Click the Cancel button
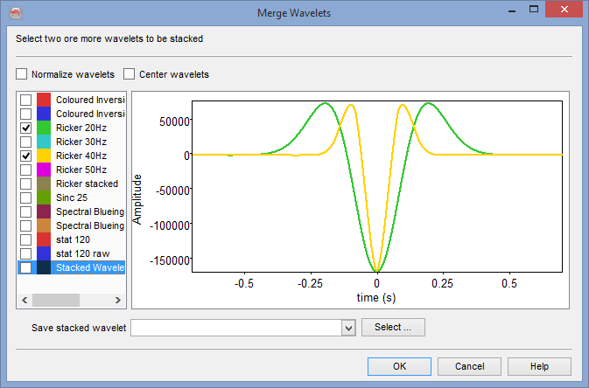This screenshot has width=589, height=388. [469, 366]
